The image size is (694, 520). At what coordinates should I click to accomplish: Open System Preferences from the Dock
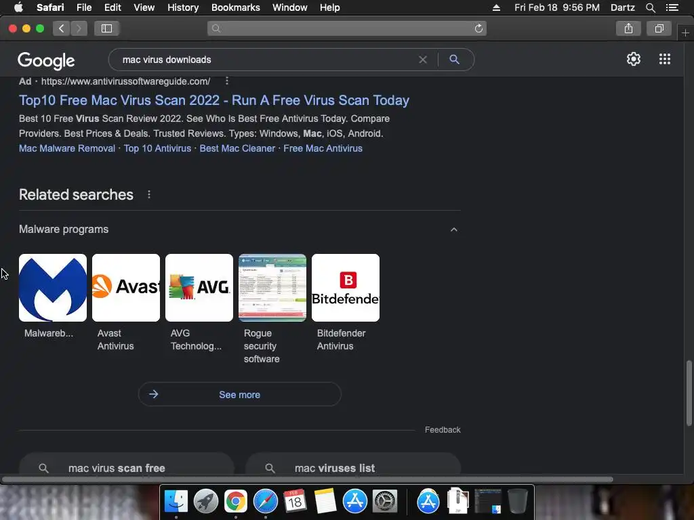385,502
